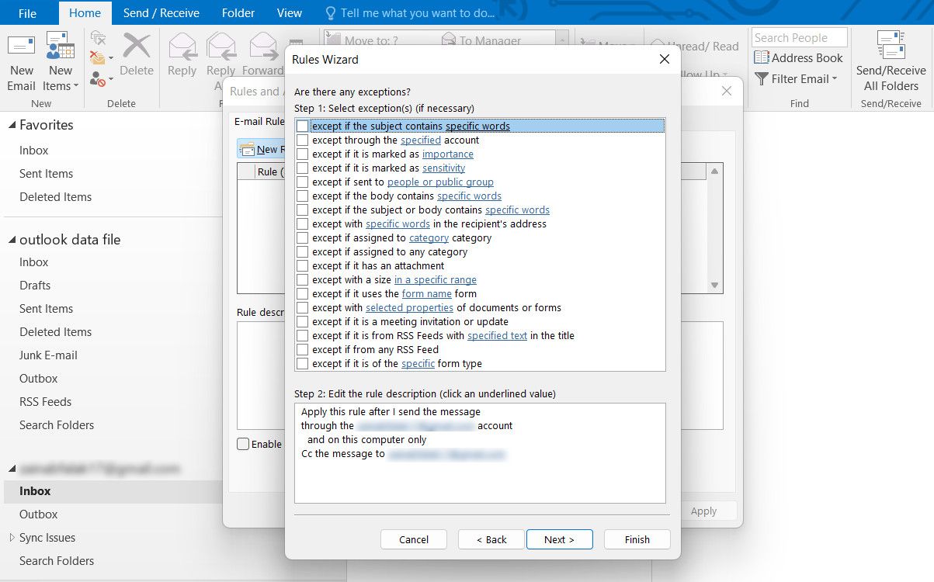Screen dimensions: 934x582
Task: Tick 'except if assigned to any category'
Action: [303, 252]
